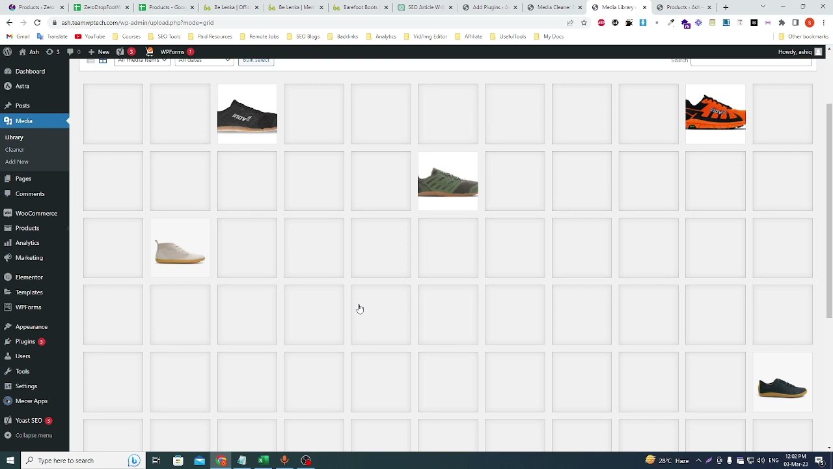Open the Add New media submenu link
Screen dimensions: 833x469
click(17, 162)
